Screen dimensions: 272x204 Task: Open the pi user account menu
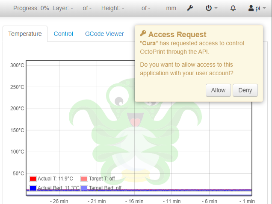(x=257, y=8)
